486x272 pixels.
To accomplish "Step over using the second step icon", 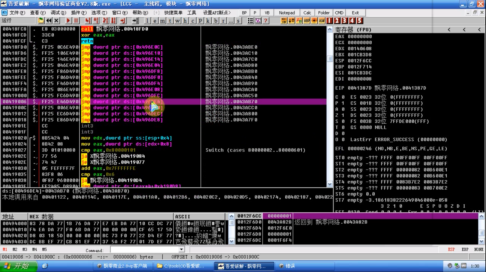I will [x=96, y=21].
